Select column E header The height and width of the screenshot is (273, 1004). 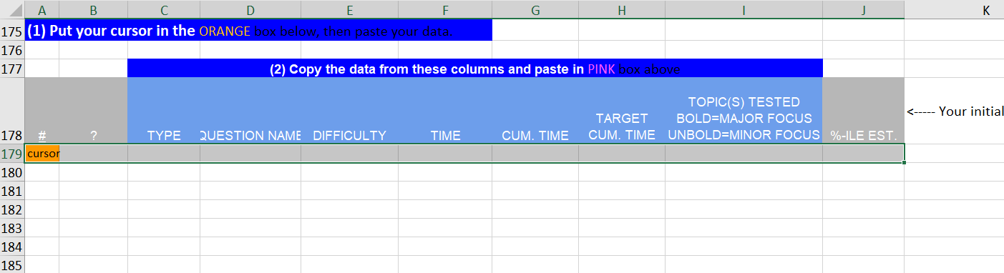pyautogui.click(x=349, y=10)
